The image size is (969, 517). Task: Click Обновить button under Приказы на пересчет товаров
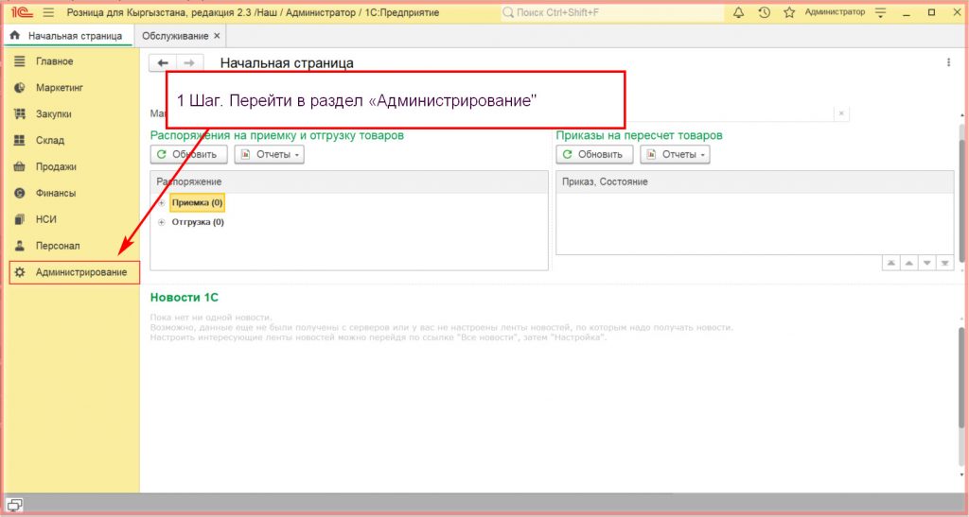(x=593, y=154)
